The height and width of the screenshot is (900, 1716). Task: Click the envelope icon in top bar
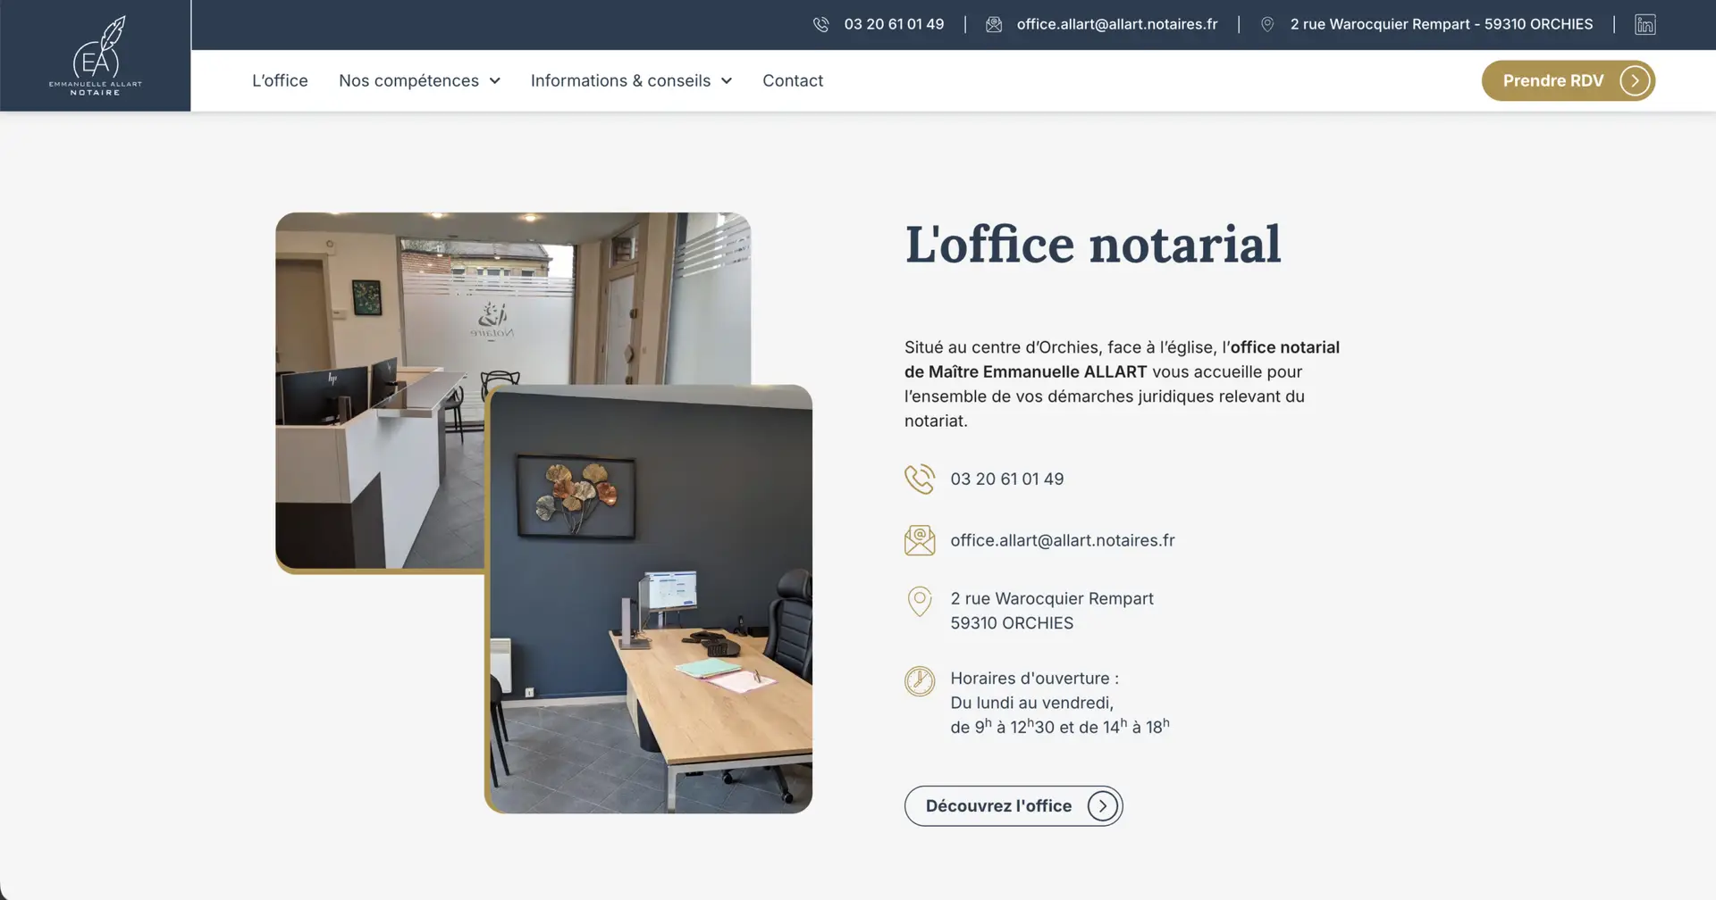tap(994, 25)
